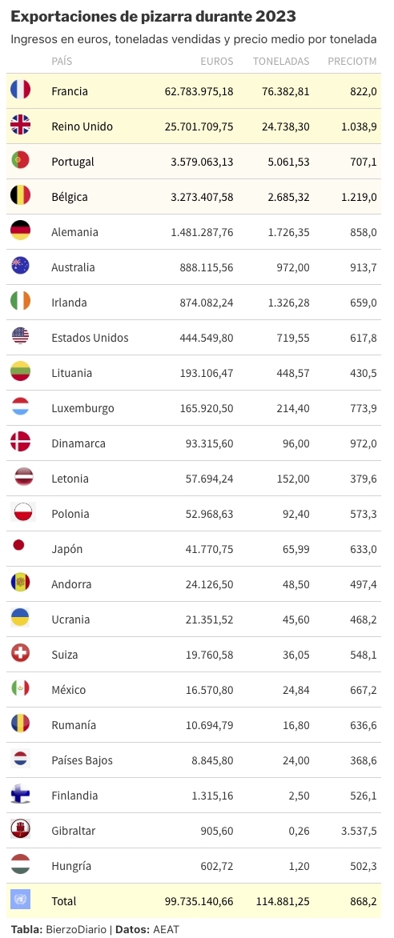Open the AEAT data source link

tap(166, 930)
